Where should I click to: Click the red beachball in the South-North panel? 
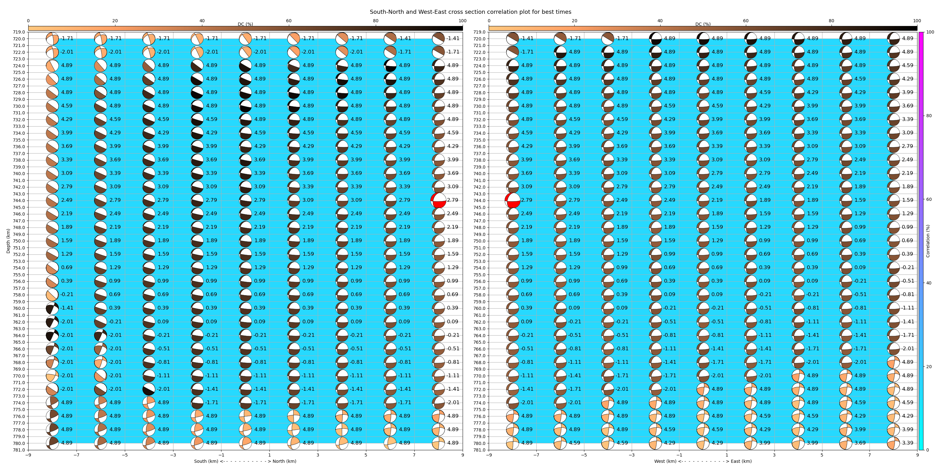point(439,200)
